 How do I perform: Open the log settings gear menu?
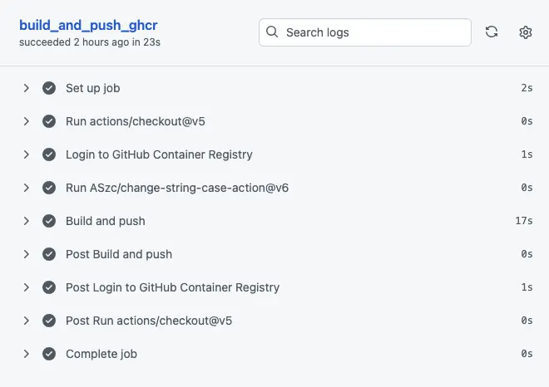point(526,32)
